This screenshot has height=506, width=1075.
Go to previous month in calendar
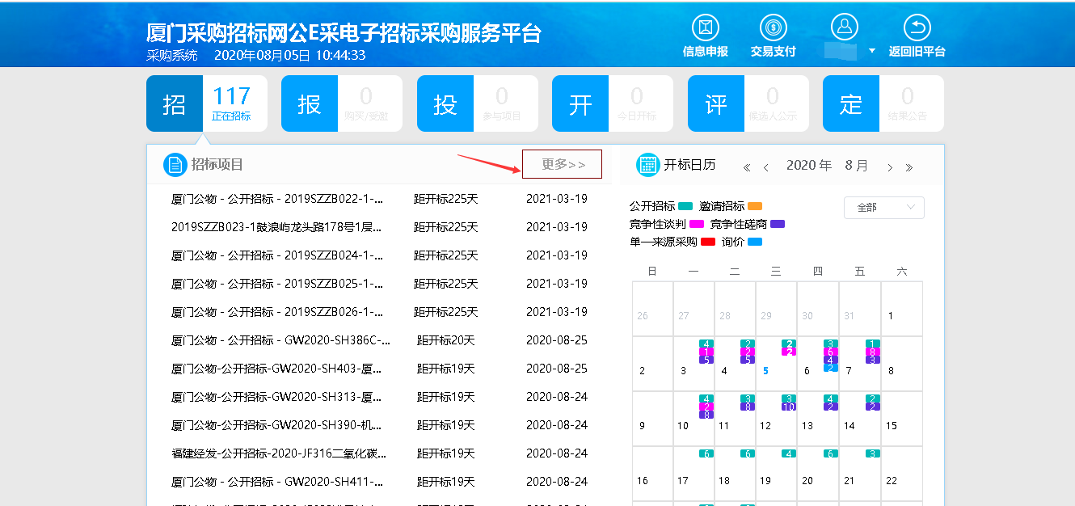[x=766, y=167]
